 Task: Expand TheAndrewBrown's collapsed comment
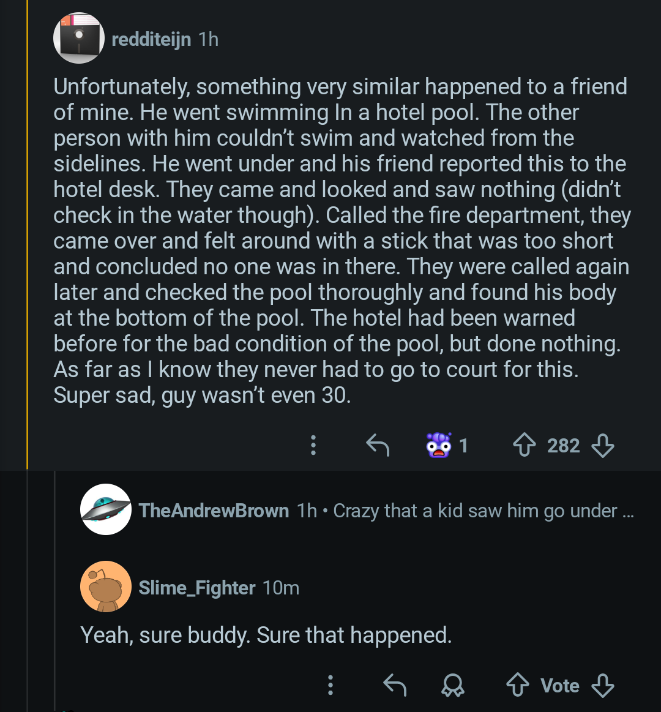click(x=477, y=511)
